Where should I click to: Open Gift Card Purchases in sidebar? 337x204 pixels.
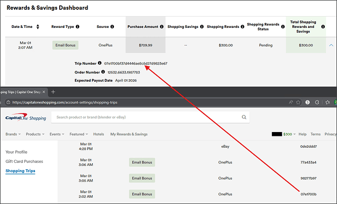(24, 161)
